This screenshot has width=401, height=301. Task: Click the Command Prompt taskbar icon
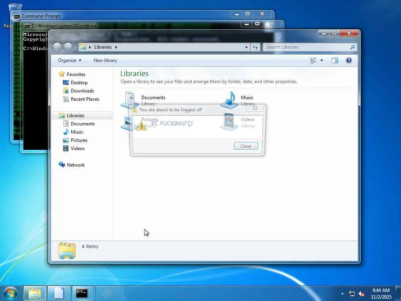point(82,293)
